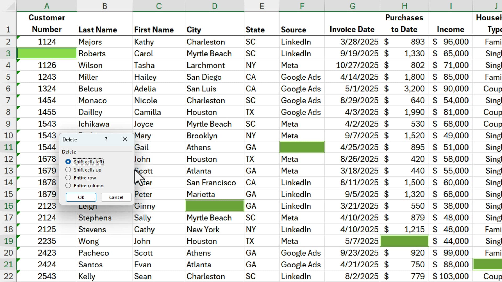Select the "Shift cells left" option

[68, 162]
